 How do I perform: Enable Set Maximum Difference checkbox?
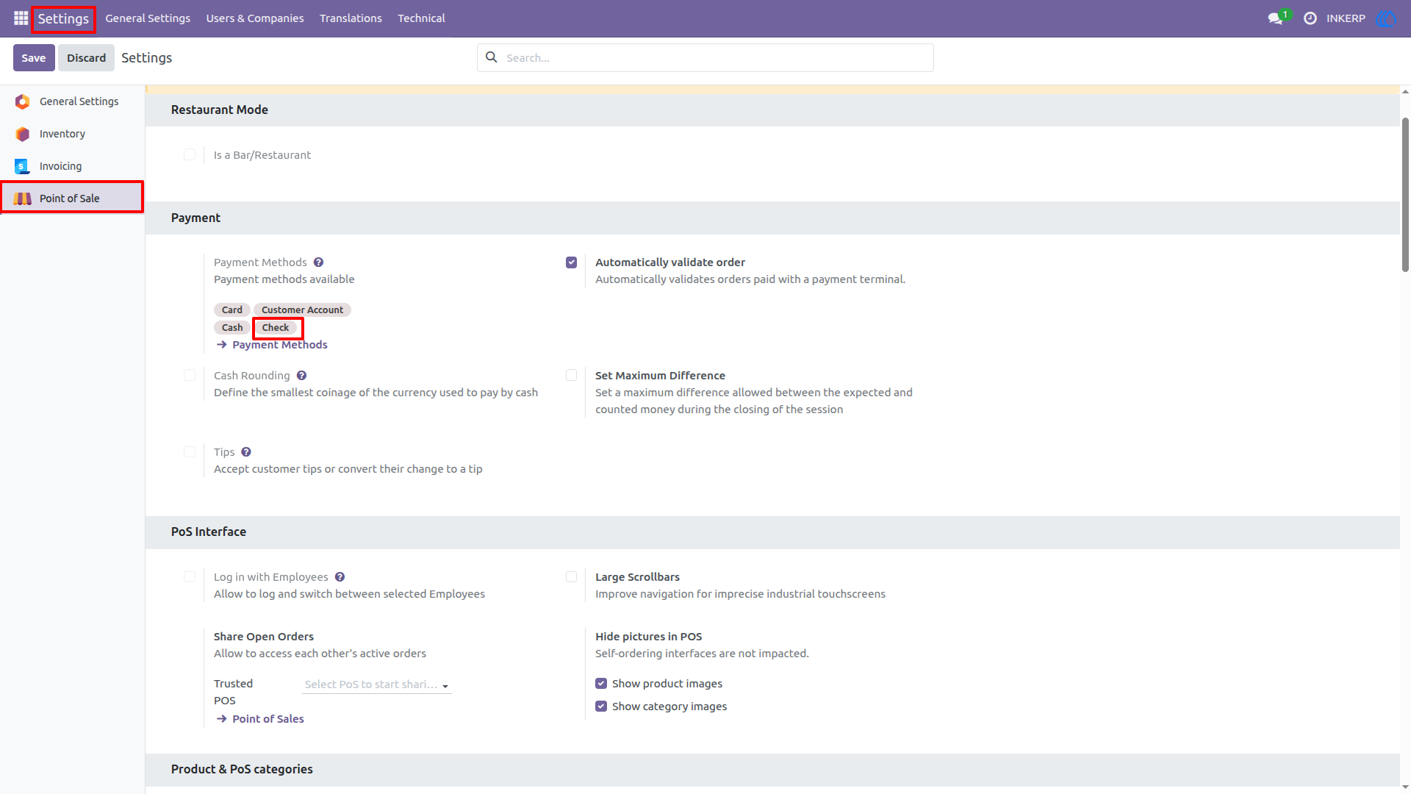coord(571,376)
